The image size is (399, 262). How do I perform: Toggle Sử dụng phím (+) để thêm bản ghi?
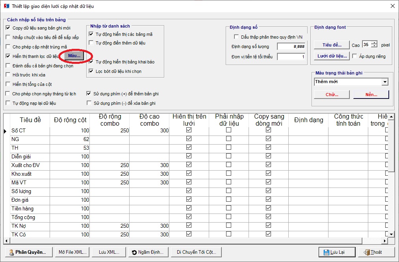89,93
